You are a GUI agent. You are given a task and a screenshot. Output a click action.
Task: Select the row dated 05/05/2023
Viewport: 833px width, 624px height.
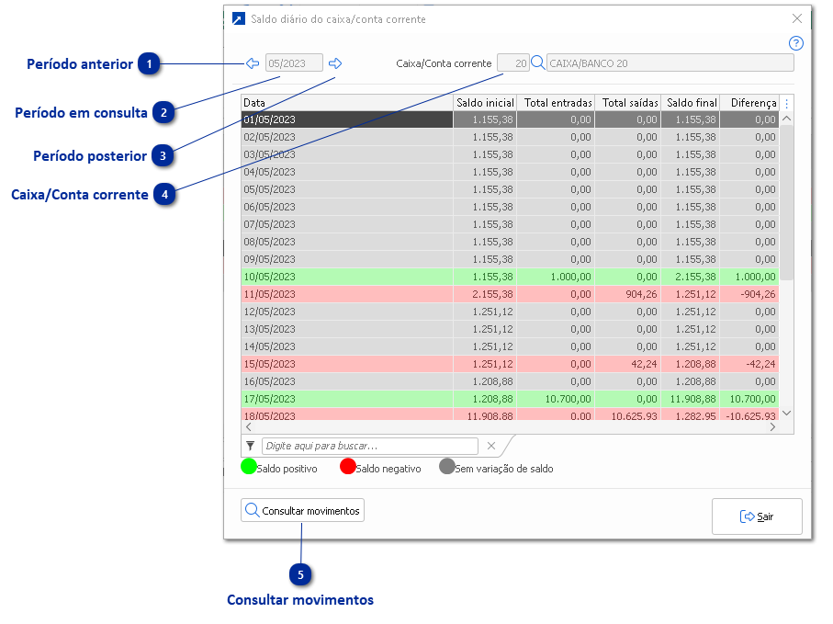pyautogui.click(x=510, y=189)
